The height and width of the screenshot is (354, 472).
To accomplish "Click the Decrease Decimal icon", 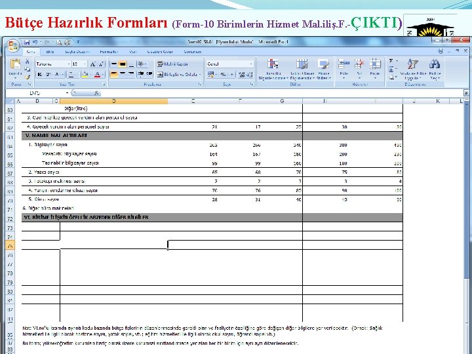I will [x=250, y=74].
